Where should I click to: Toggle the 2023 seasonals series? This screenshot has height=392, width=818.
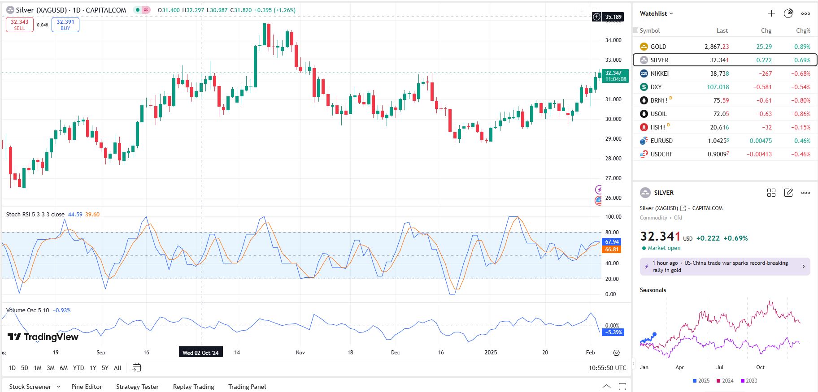[x=748, y=381]
